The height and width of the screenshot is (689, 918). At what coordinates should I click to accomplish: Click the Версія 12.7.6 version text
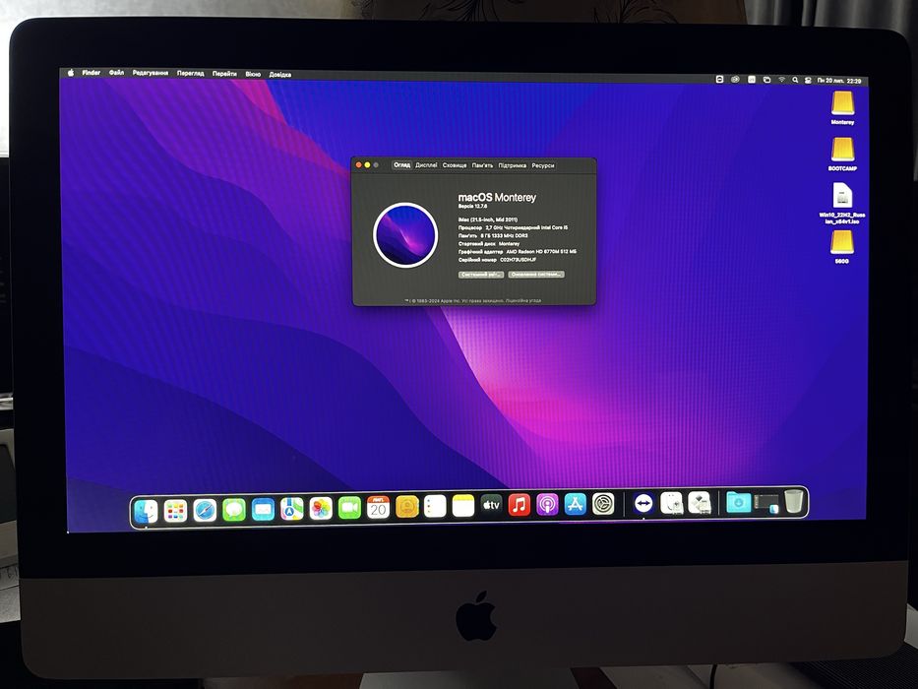tap(472, 207)
